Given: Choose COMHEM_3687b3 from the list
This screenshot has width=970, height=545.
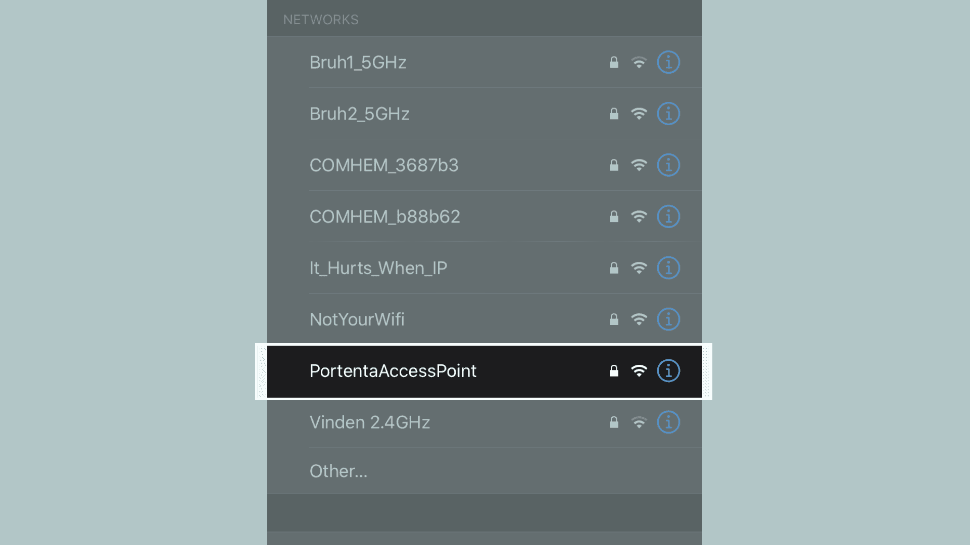Looking at the screenshot, I should 384,166.
